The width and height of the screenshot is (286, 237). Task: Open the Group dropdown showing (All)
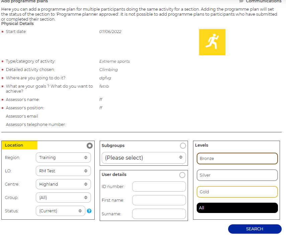click(63, 197)
